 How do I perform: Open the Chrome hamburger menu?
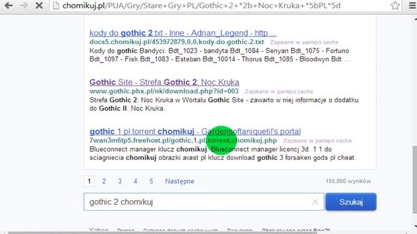[x=412, y=6]
